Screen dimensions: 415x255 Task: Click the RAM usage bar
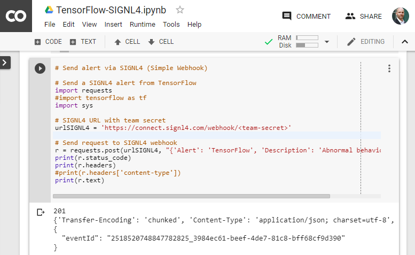tap(307, 37)
